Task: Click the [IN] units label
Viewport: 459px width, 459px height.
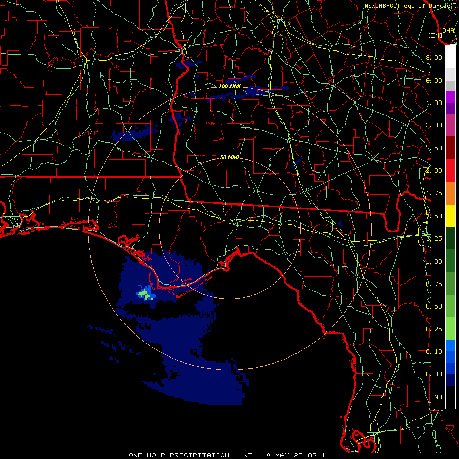Action: pos(436,35)
